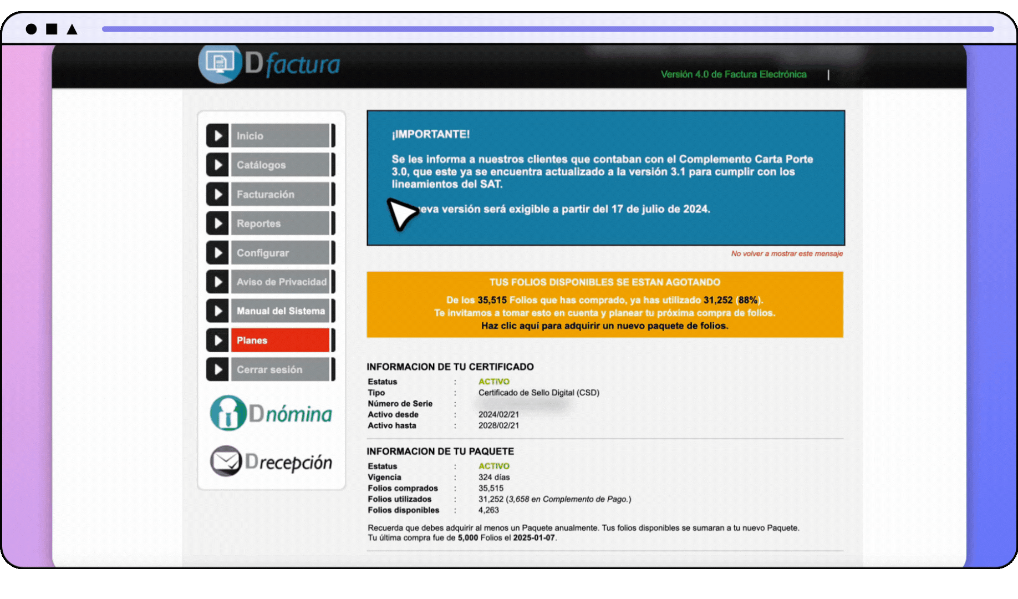This screenshot has height=599, width=1018.
Task: Click the certificate status ACTIVO value
Action: pos(493,382)
